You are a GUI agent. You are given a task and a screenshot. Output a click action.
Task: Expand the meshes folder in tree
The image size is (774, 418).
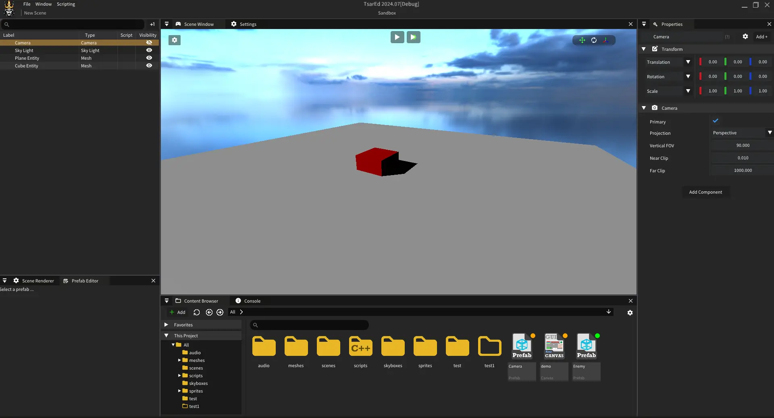(x=179, y=360)
